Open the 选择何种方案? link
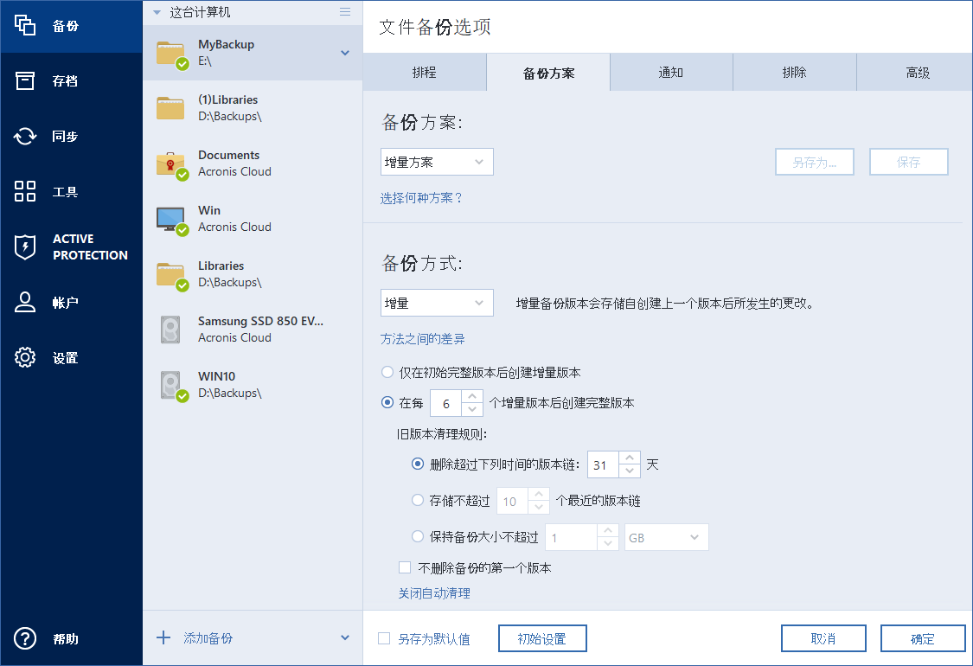The height and width of the screenshot is (666, 973). point(422,198)
